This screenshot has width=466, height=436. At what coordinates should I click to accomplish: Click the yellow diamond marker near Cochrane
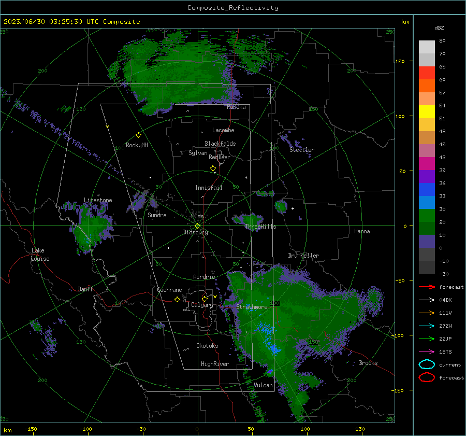coord(177,299)
